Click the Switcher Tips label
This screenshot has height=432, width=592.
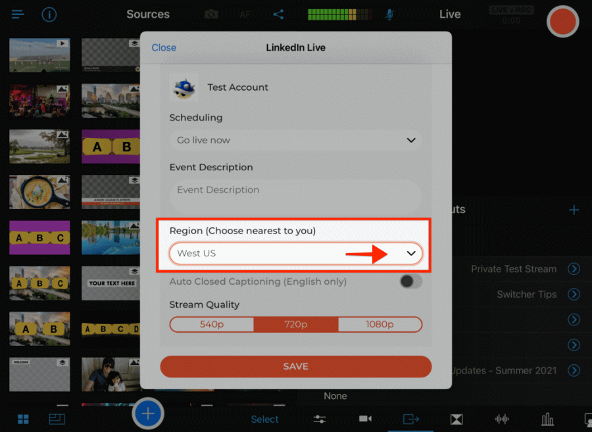pyautogui.click(x=526, y=295)
